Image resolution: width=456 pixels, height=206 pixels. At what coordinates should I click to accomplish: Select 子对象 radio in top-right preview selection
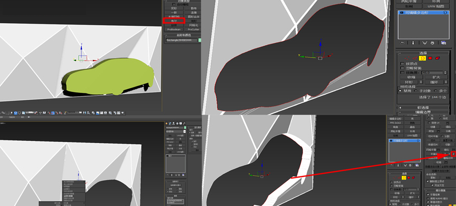point(416,91)
